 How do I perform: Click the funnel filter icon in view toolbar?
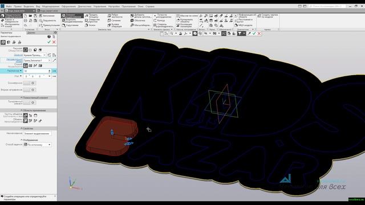tap(240, 34)
